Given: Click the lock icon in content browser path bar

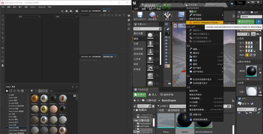Looking at the screenshot, I should (x=233, y=100).
